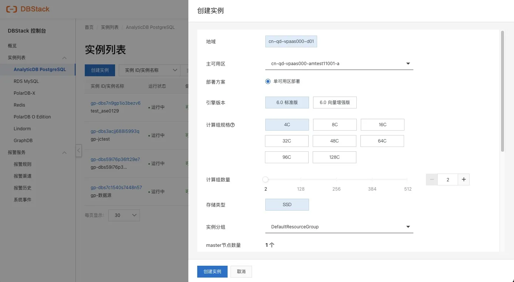Open PolarDB O Edition in the sidebar
The height and width of the screenshot is (282, 514).
click(32, 117)
